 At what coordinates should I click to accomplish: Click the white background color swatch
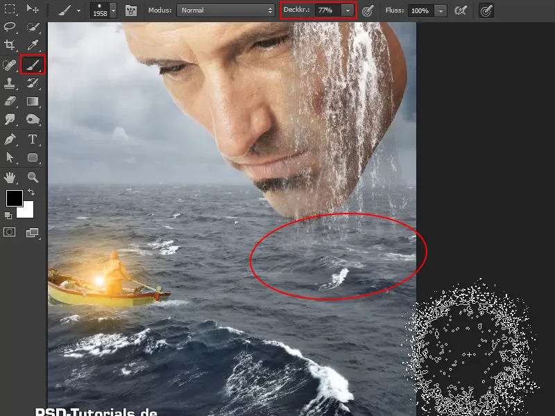28,211
